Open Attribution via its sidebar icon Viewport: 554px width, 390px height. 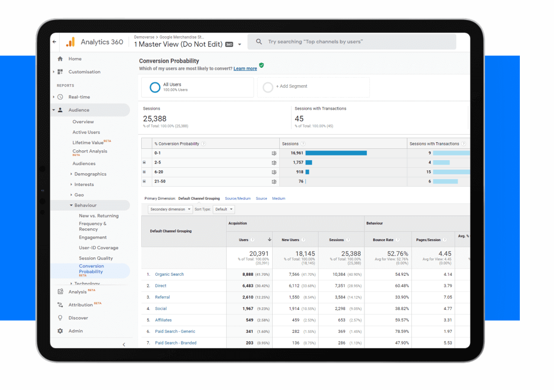61,305
